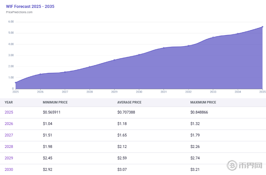Click the Year column header
This screenshot has height=175, width=266.
tap(9, 102)
